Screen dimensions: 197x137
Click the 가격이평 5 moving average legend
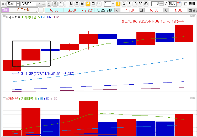(31, 17)
